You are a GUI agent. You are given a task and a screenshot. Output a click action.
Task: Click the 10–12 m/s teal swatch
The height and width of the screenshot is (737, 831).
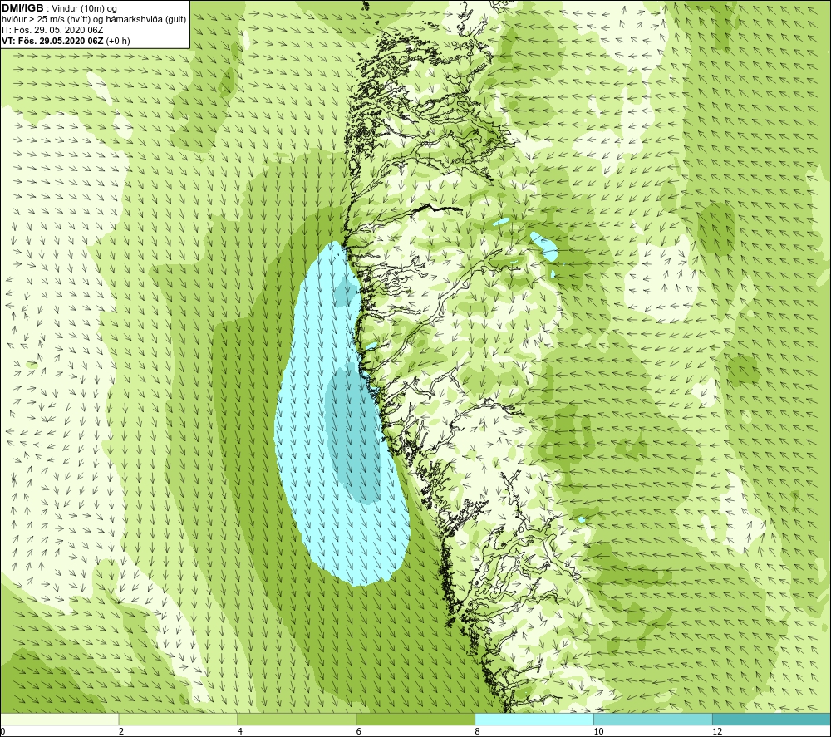653,719
